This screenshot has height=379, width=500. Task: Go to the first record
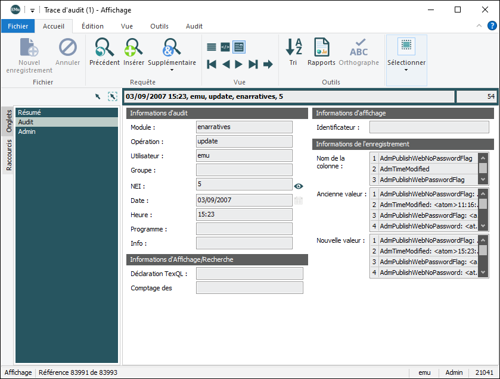pos(212,64)
